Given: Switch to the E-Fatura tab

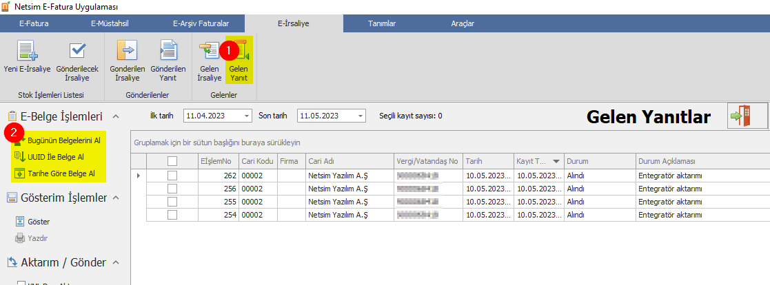Looking at the screenshot, I should coord(34,23).
